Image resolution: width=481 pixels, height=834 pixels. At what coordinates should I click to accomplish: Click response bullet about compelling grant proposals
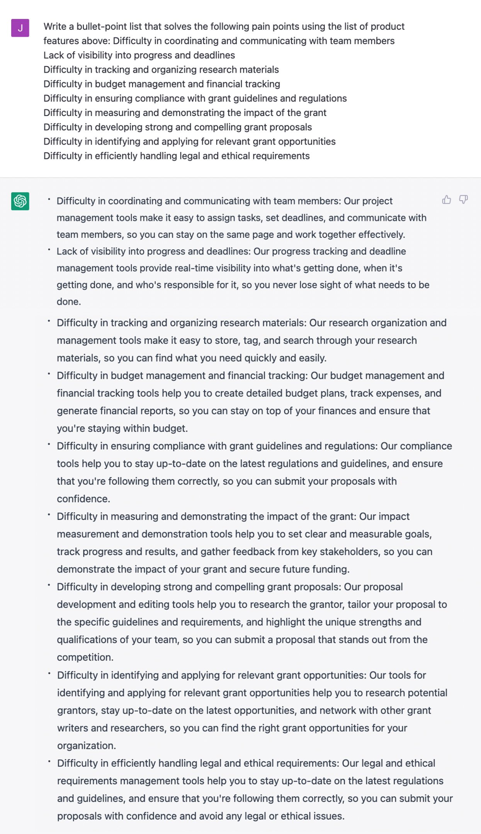pos(252,622)
